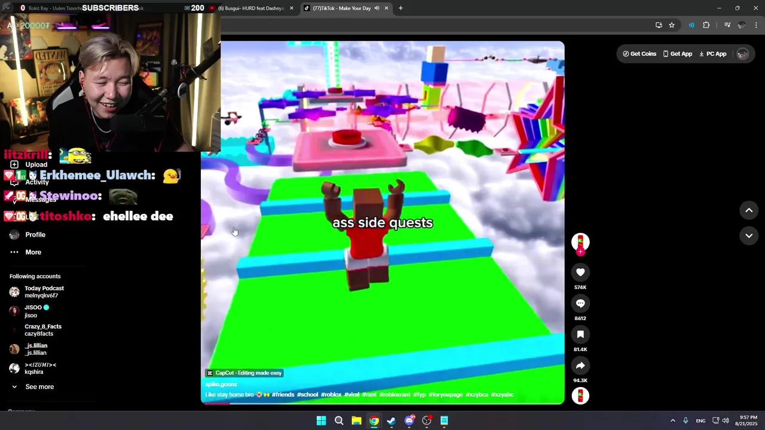Seek the video using the red progress bar
Image resolution: width=765 pixels, height=430 pixels.
[x=382, y=403]
